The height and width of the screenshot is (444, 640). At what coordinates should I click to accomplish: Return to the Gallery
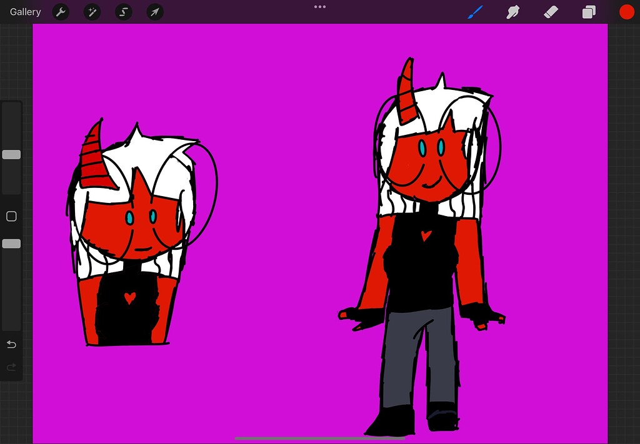coord(24,11)
